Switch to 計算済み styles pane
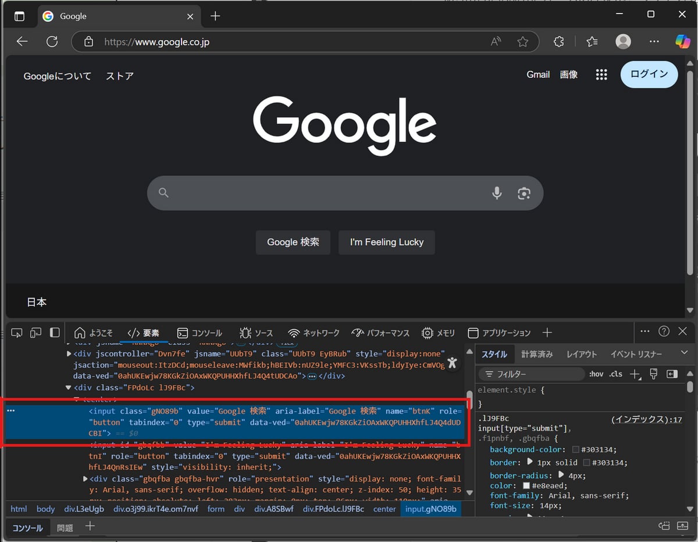Viewport: 698px width, 542px height. click(x=537, y=354)
